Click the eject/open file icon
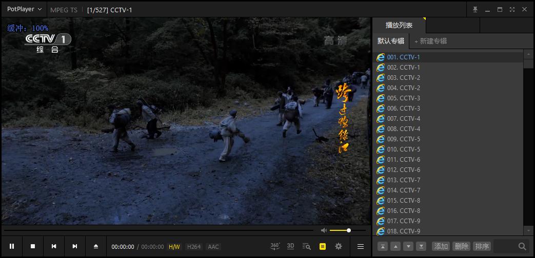Screen dimensions: 535x258 95,246
